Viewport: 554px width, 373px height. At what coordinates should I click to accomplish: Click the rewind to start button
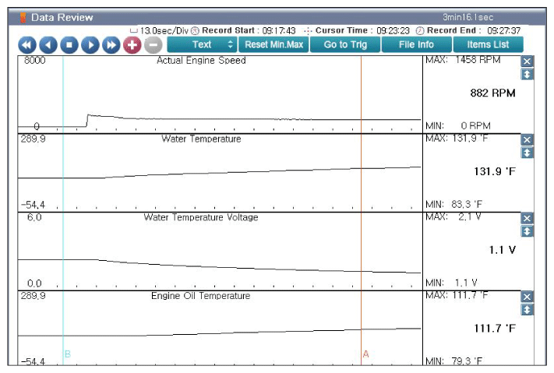(26, 45)
